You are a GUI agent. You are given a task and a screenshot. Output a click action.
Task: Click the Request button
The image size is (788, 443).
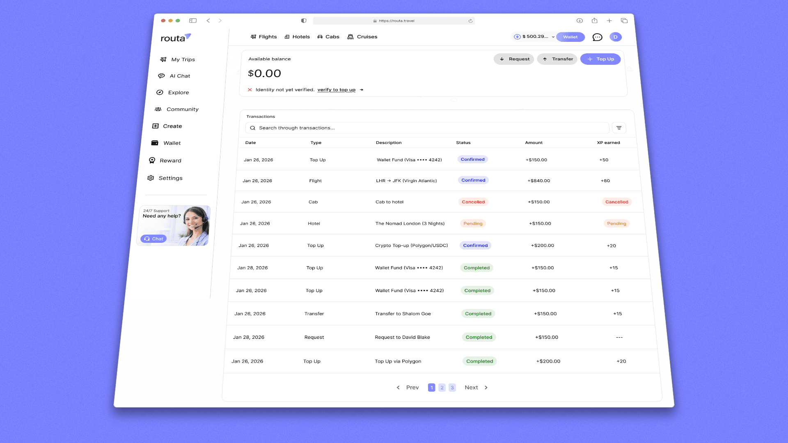click(514, 59)
